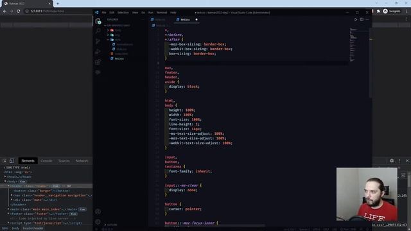Reload the page in Chrome
This screenshot has height=231, width=411.
pyautogui.click(x=19, y=12)
